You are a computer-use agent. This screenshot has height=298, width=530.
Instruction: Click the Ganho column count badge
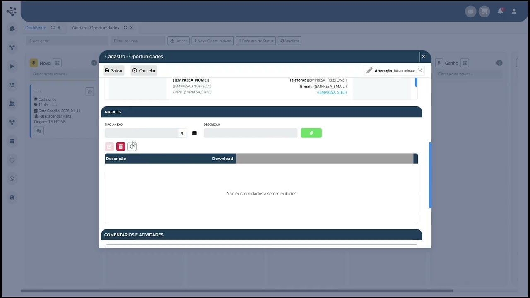pos(499,63)
